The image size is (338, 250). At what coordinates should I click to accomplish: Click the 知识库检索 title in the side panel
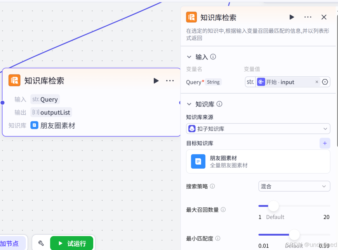pyautogui.click(x=218, y=18)
